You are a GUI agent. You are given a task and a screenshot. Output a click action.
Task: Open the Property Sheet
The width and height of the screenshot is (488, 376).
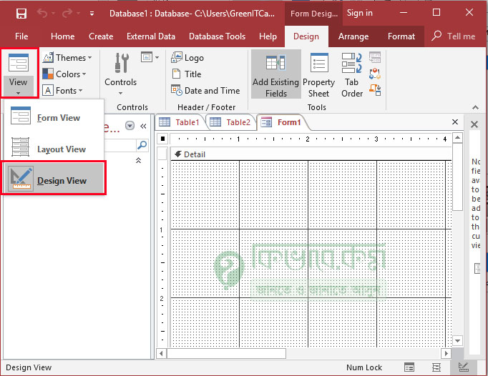[x=318, y=74]
